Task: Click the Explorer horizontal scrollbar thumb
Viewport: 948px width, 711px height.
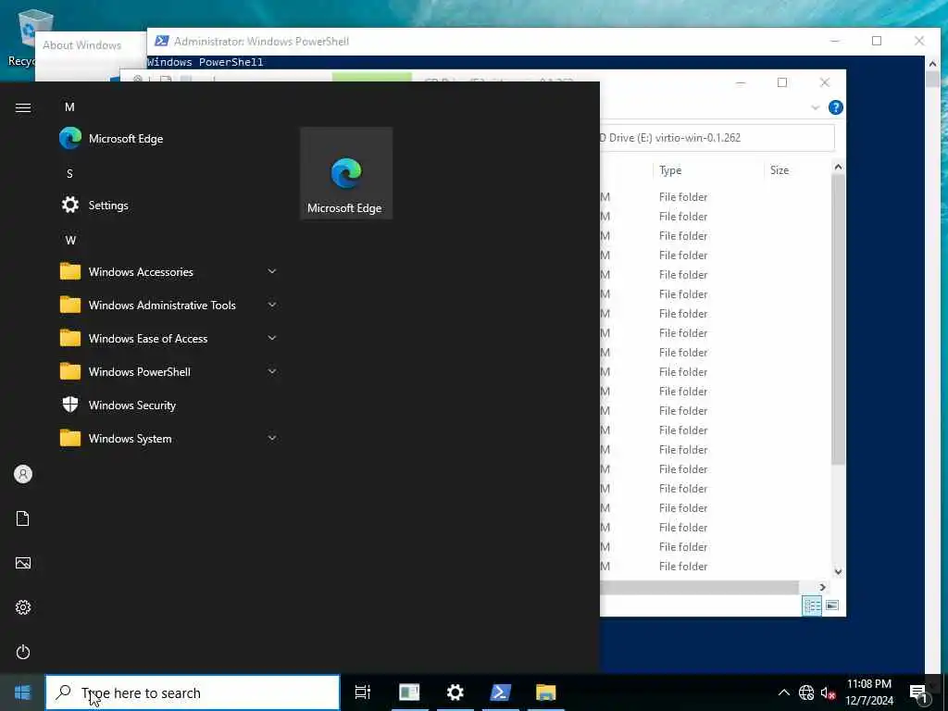Action: 700,587
